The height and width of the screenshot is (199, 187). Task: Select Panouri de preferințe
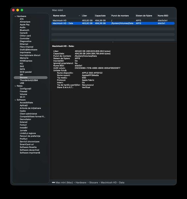[x=30, y=136]
